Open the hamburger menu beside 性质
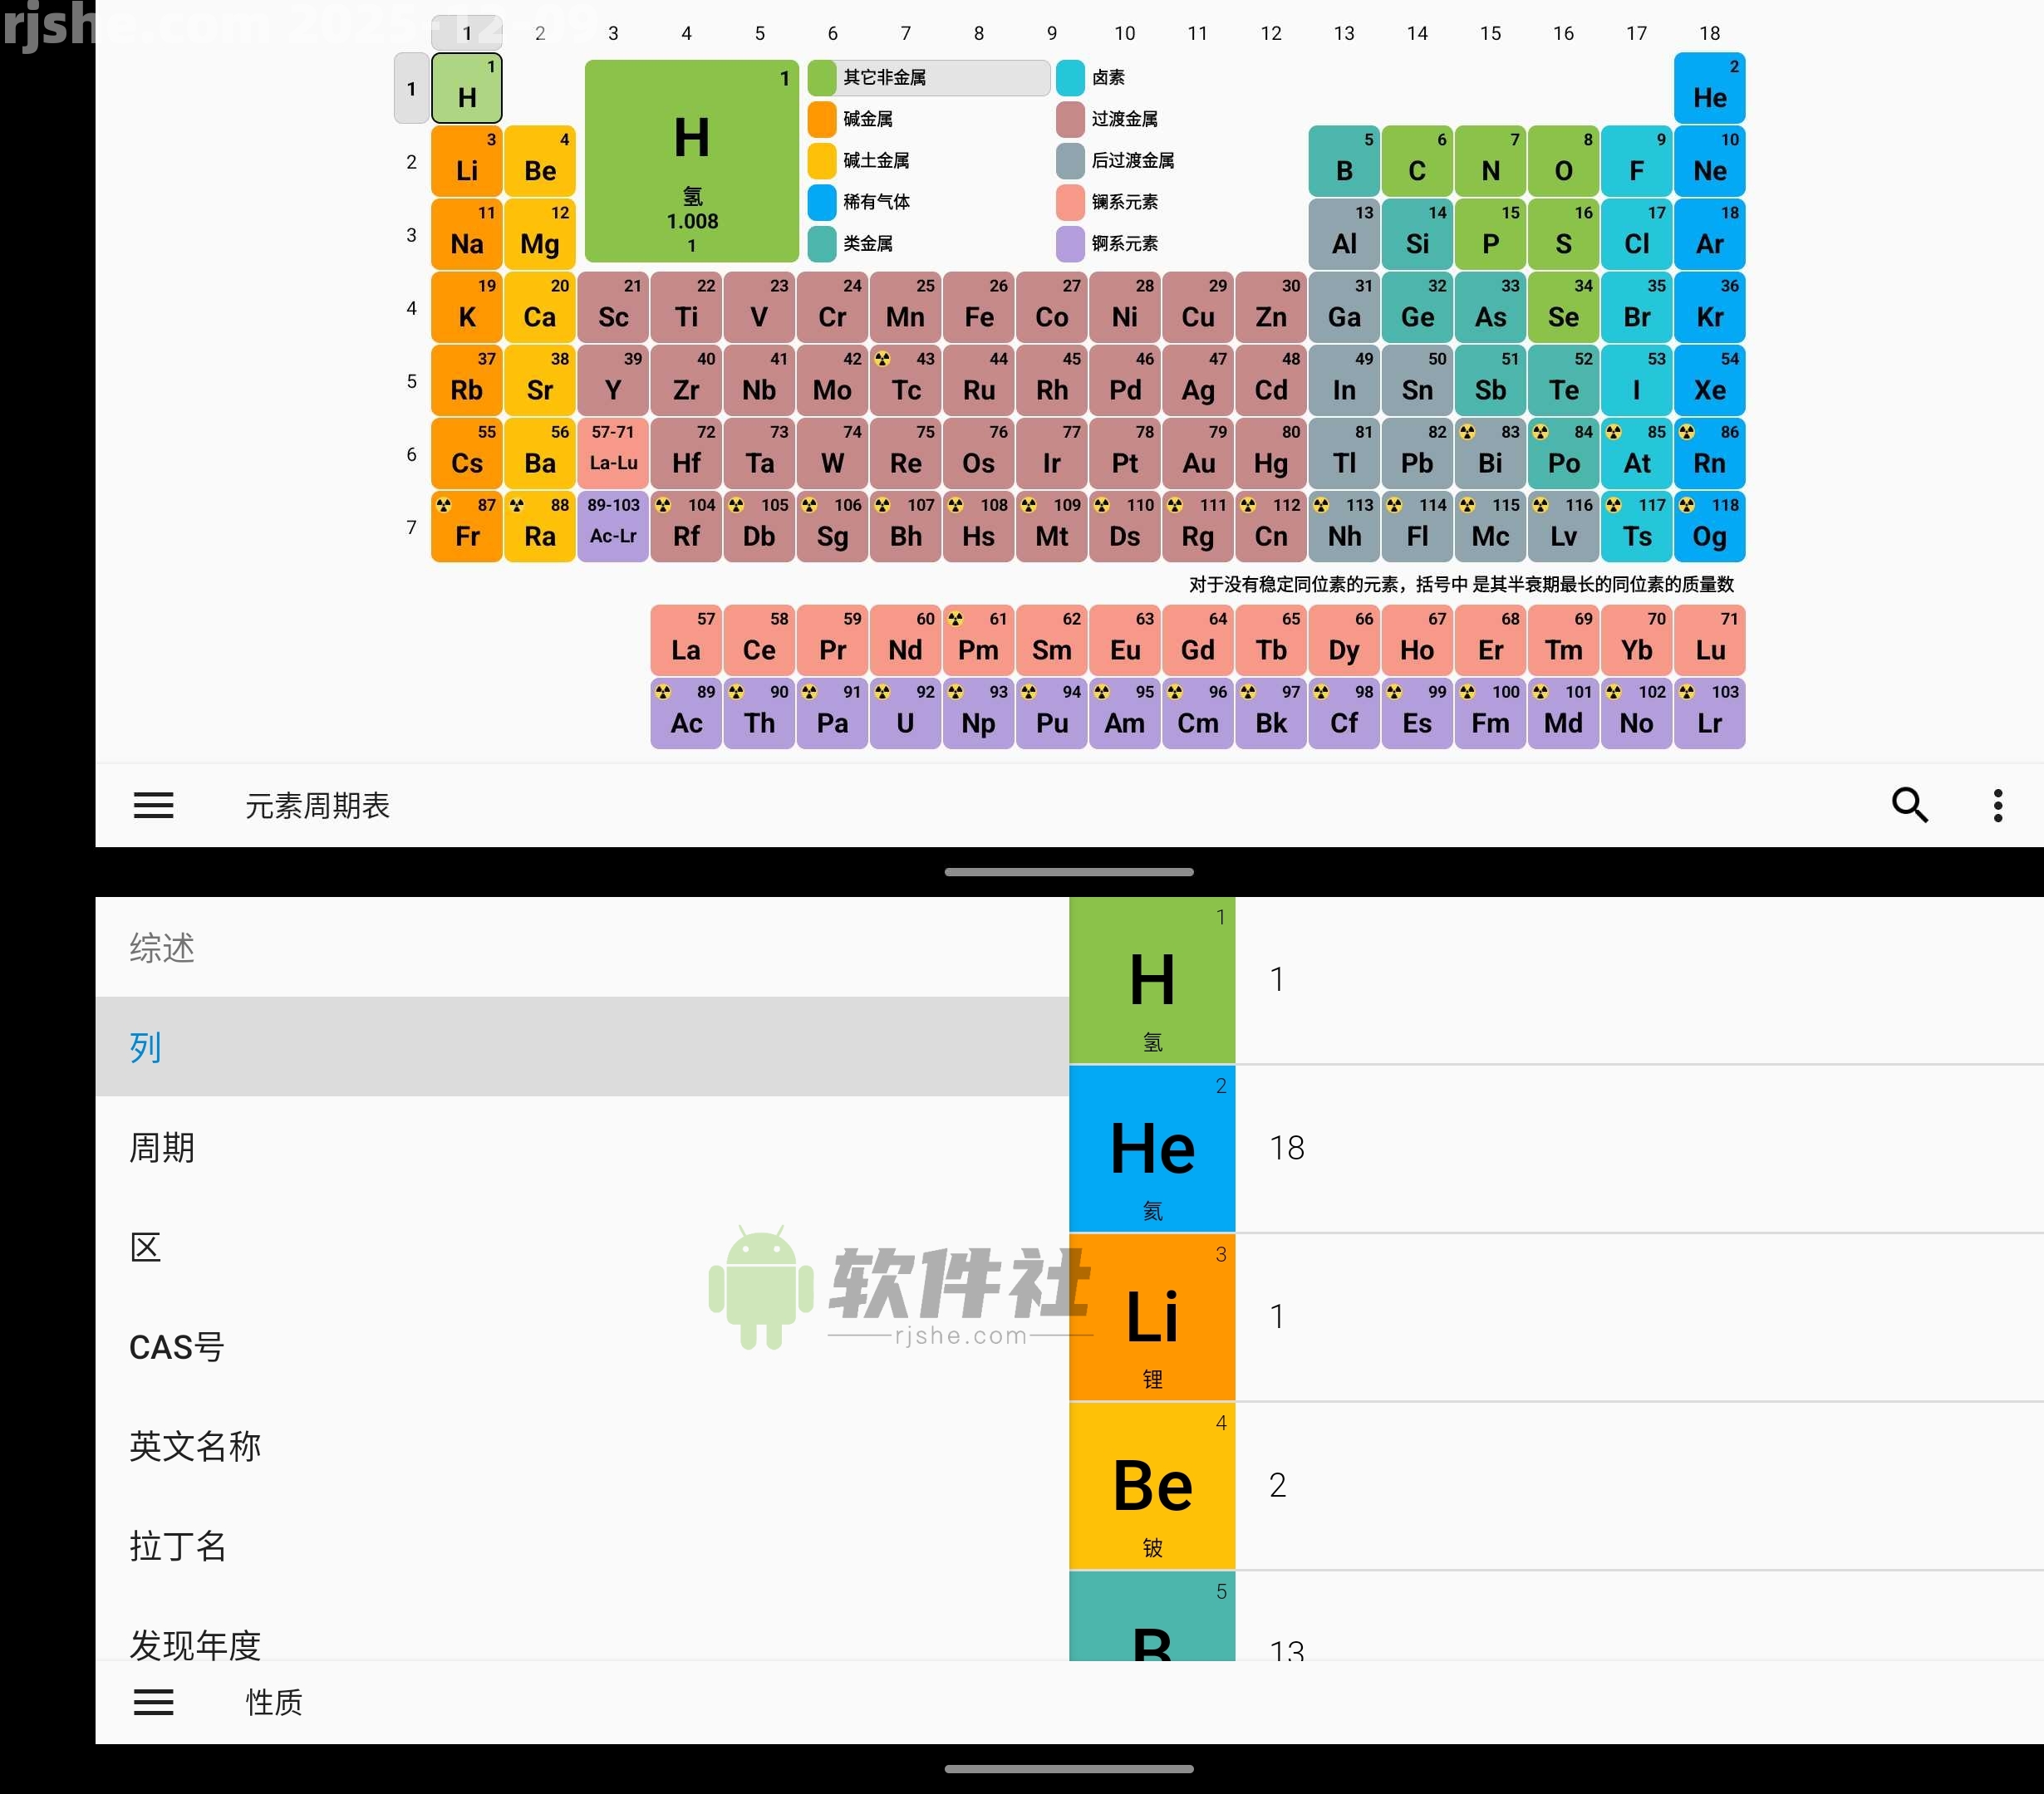Image resolution: width=2044 pixels, height=1794 pixels. (153, 1702)
